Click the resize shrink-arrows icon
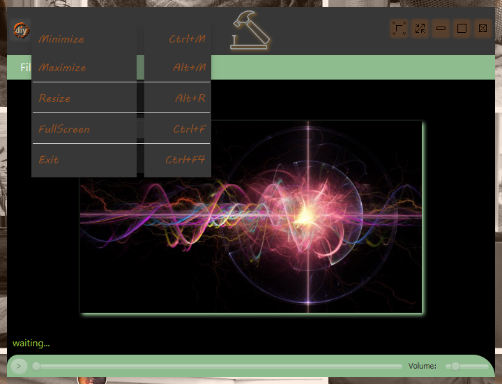502x384 pixels. coord(420,29)
